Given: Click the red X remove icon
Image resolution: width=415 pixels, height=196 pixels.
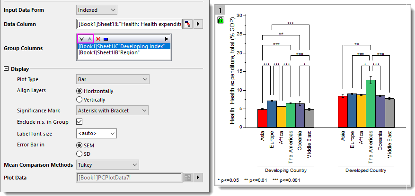Looking at the screenshot, I should (98, 39).
